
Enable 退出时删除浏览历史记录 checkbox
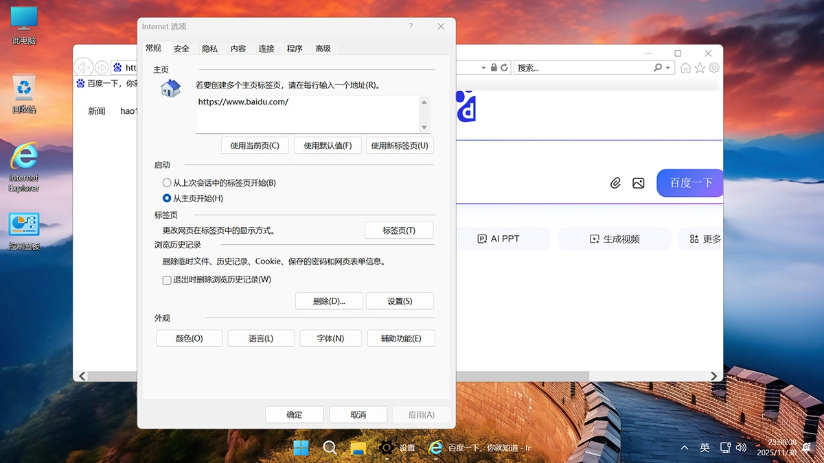coord(167,280)
